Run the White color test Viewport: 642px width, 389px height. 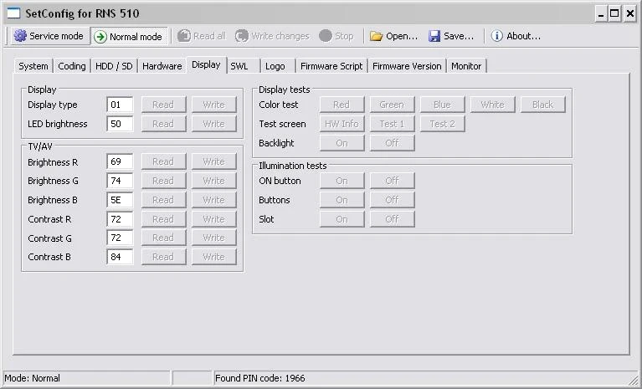493,105
